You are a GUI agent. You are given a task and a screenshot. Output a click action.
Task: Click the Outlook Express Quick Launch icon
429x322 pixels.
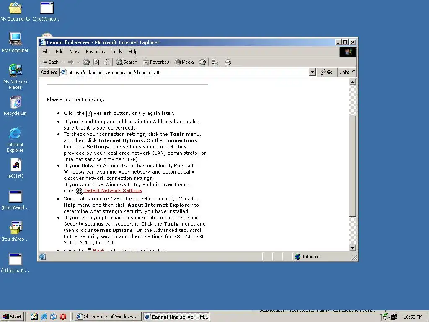(x=53, y=317)
